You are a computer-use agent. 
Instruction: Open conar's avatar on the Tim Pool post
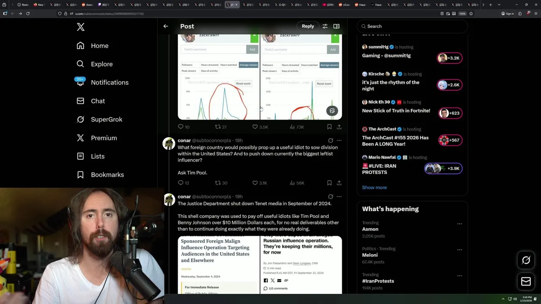coord(169,144)
